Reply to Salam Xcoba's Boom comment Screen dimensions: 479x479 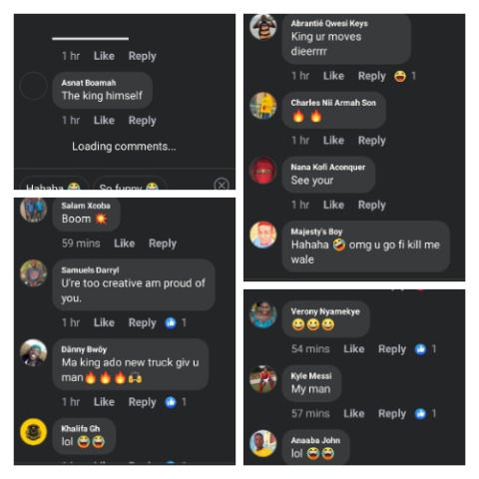[163, 243]
